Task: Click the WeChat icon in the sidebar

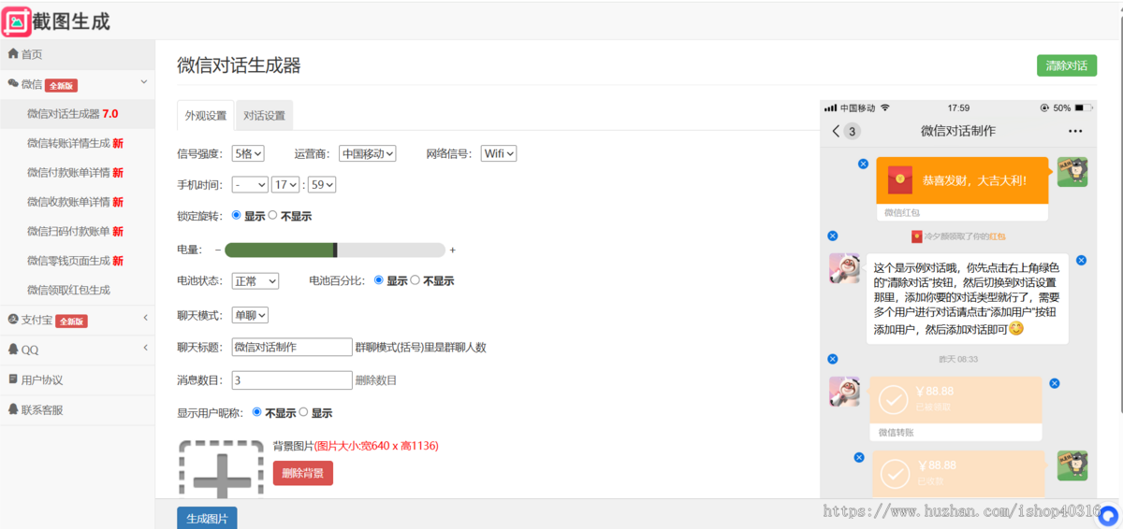Action: point(13,84)
